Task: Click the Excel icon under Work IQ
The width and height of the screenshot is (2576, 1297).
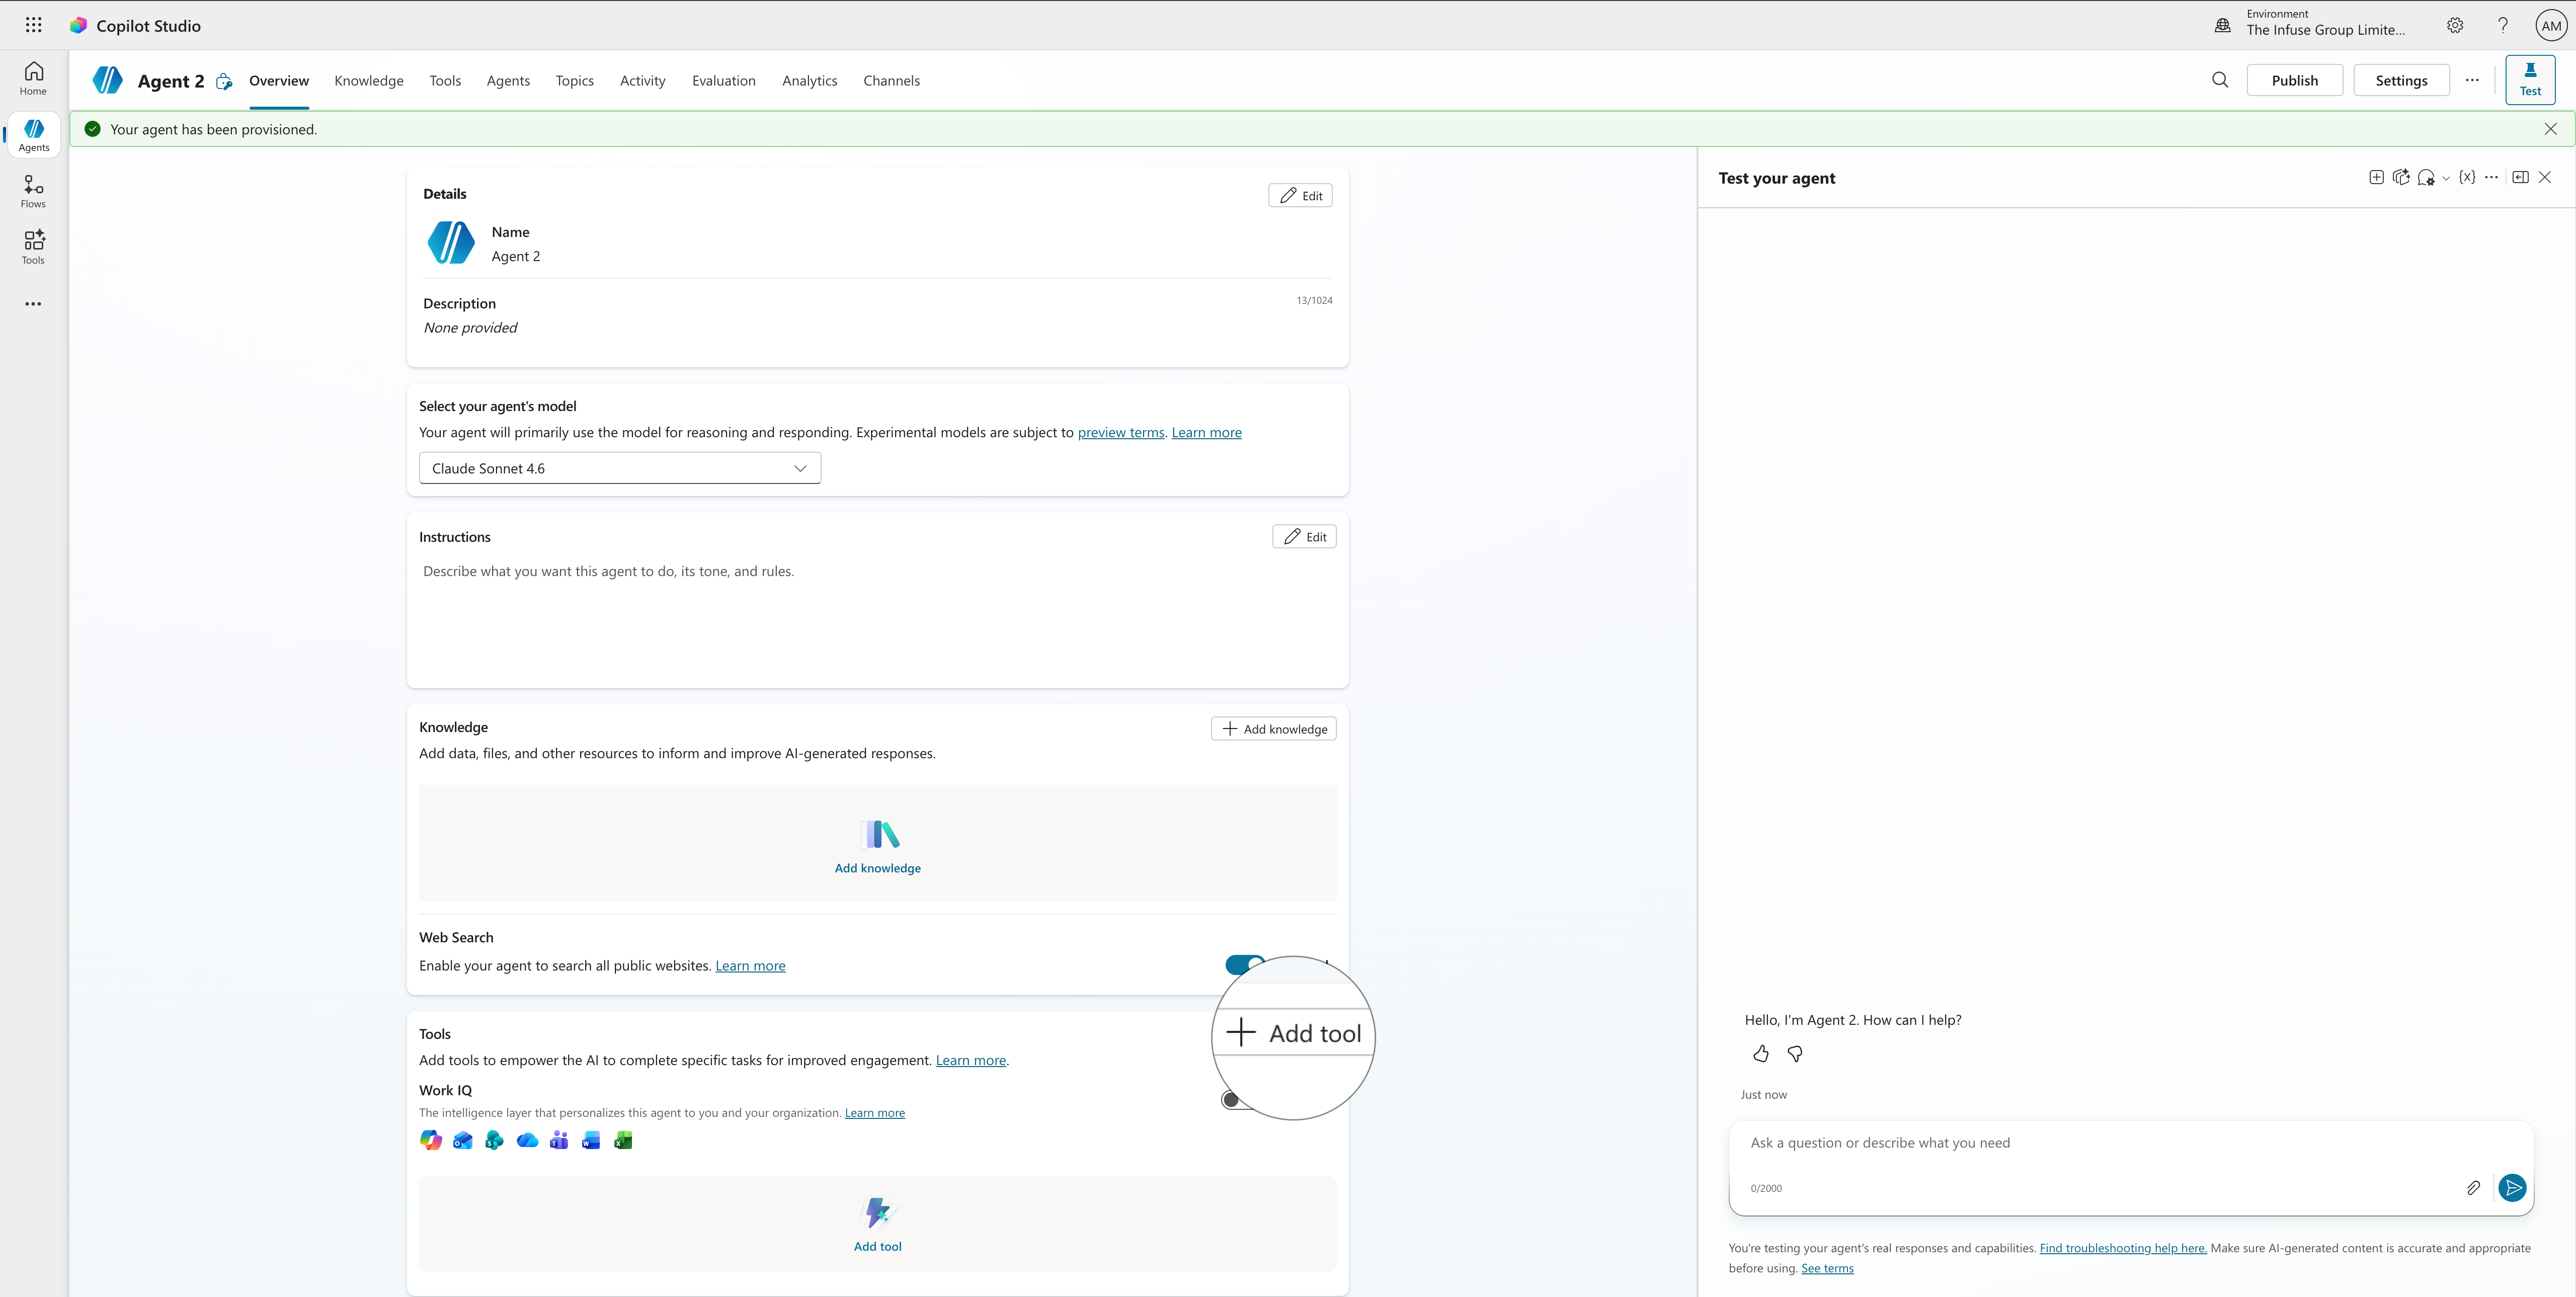Action: 623,1141
